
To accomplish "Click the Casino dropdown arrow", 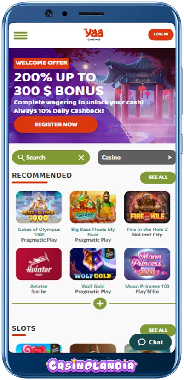I will pyautogui.click(x=170, y=157).
